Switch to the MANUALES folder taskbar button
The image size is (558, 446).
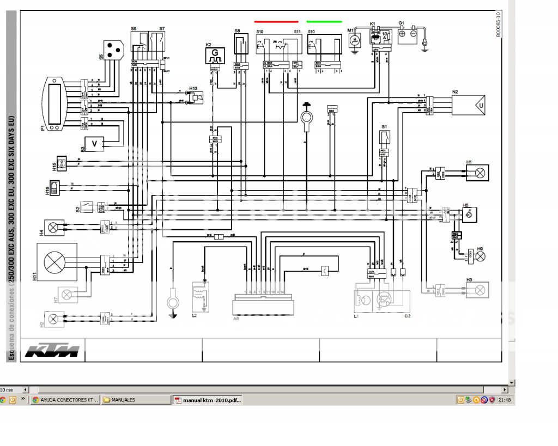[136, 400]
